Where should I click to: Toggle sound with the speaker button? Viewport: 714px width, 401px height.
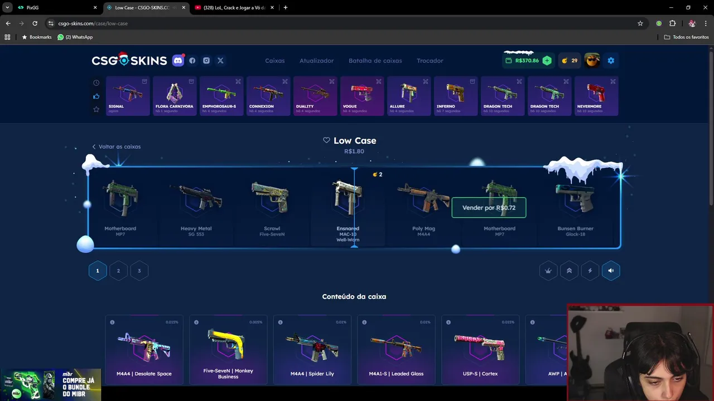coord(611,271)
